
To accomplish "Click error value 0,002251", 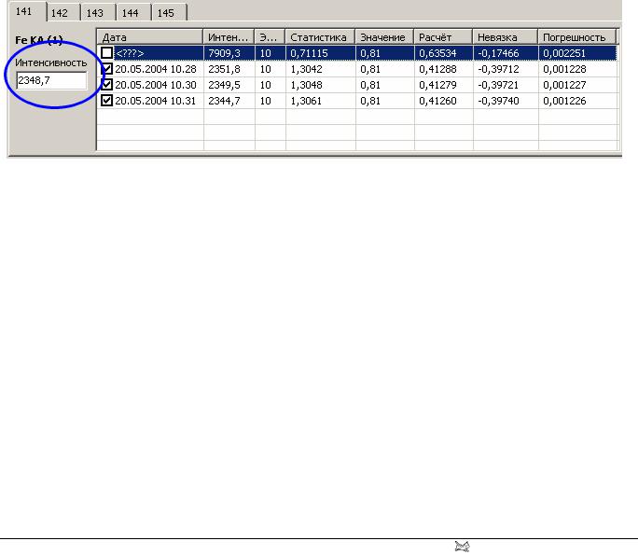I will [564, 53].
